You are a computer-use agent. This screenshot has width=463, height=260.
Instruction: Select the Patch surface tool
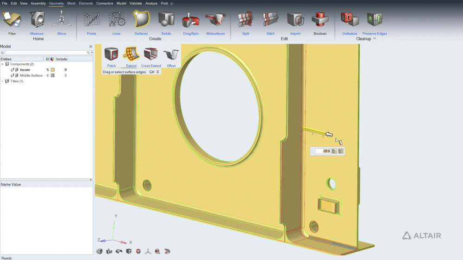click(x=111, y=57)
